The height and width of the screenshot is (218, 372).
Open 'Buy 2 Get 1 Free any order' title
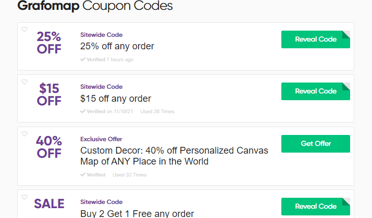coord(137,214)
